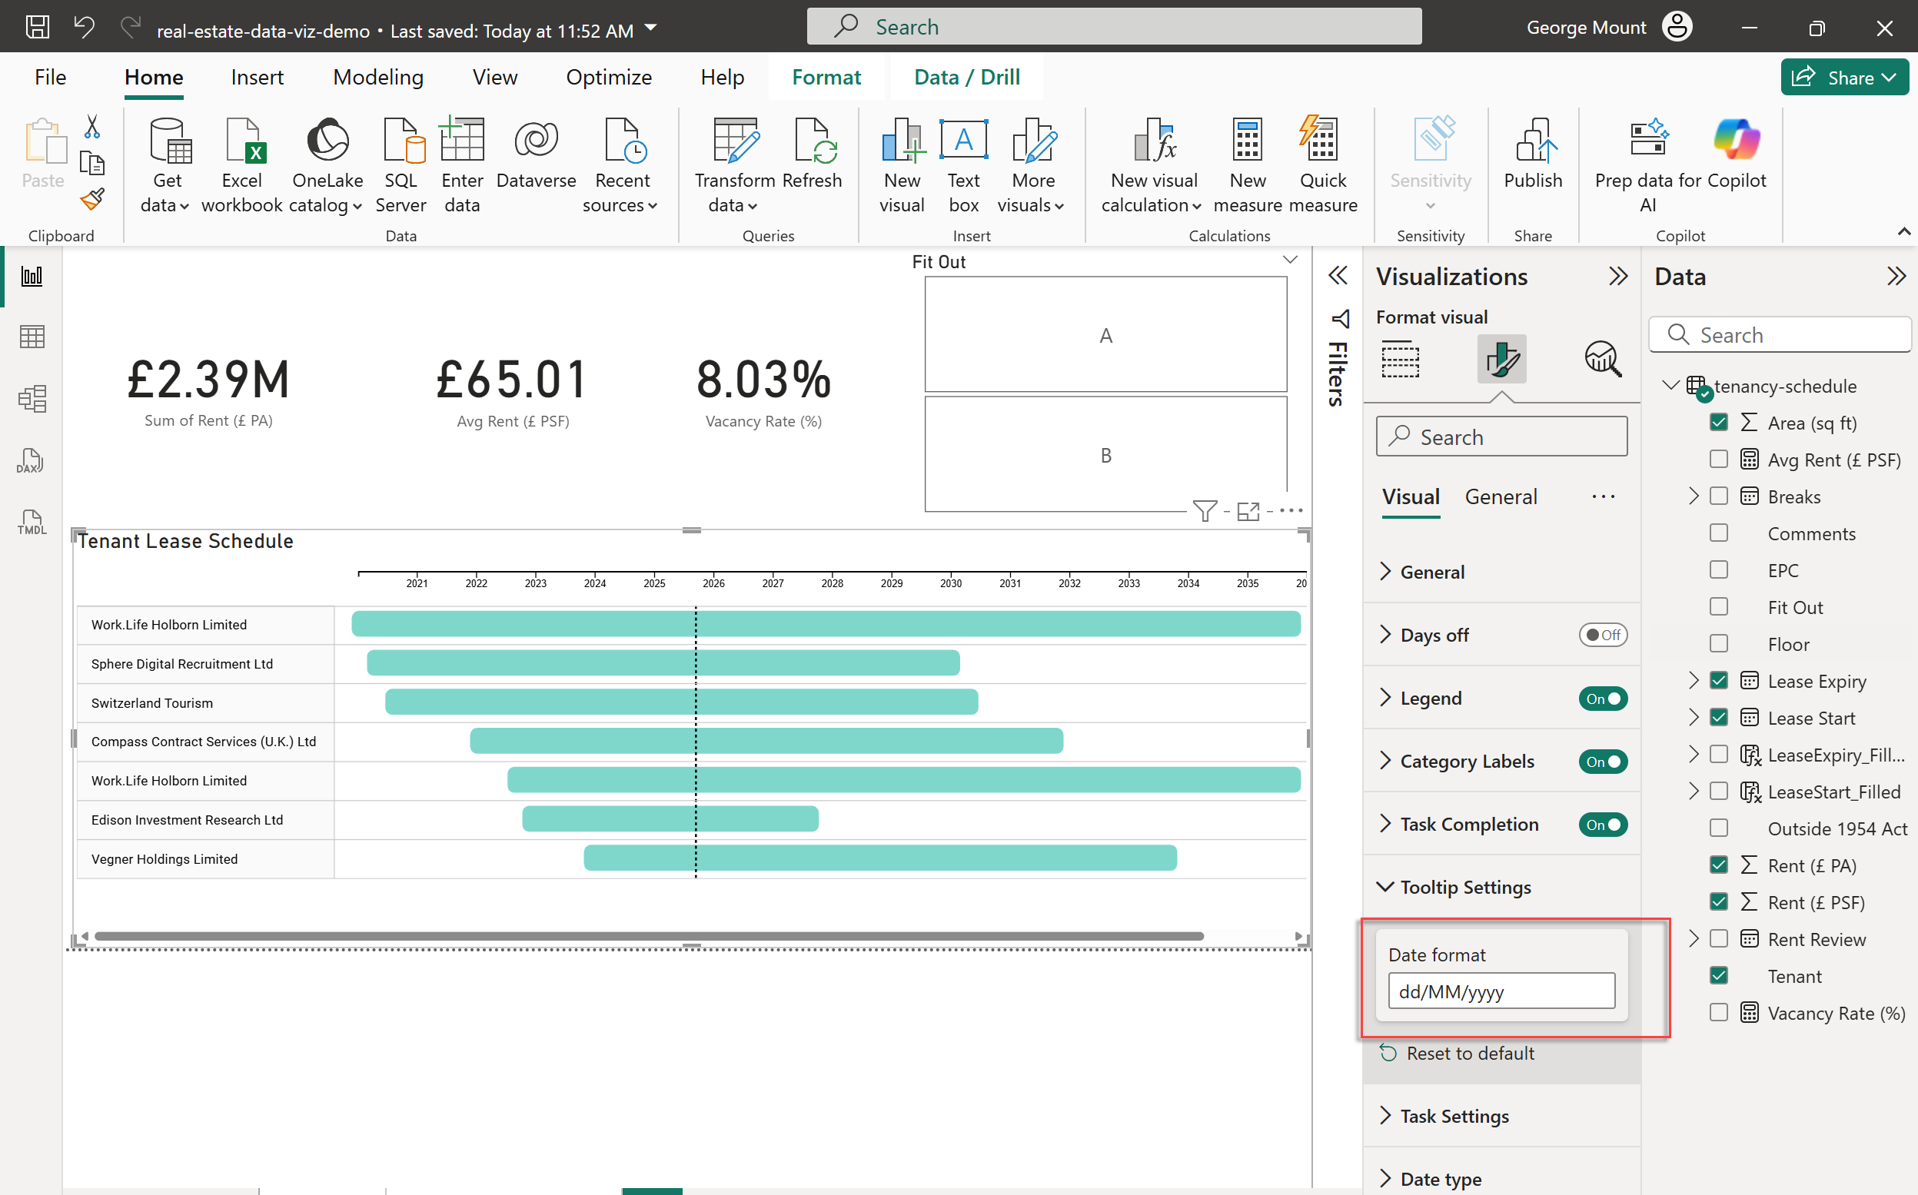Viewport: 1918px width, 1195px height.
Task: Open the Modeling ribbon tab
Action: [x=378, y=78]
